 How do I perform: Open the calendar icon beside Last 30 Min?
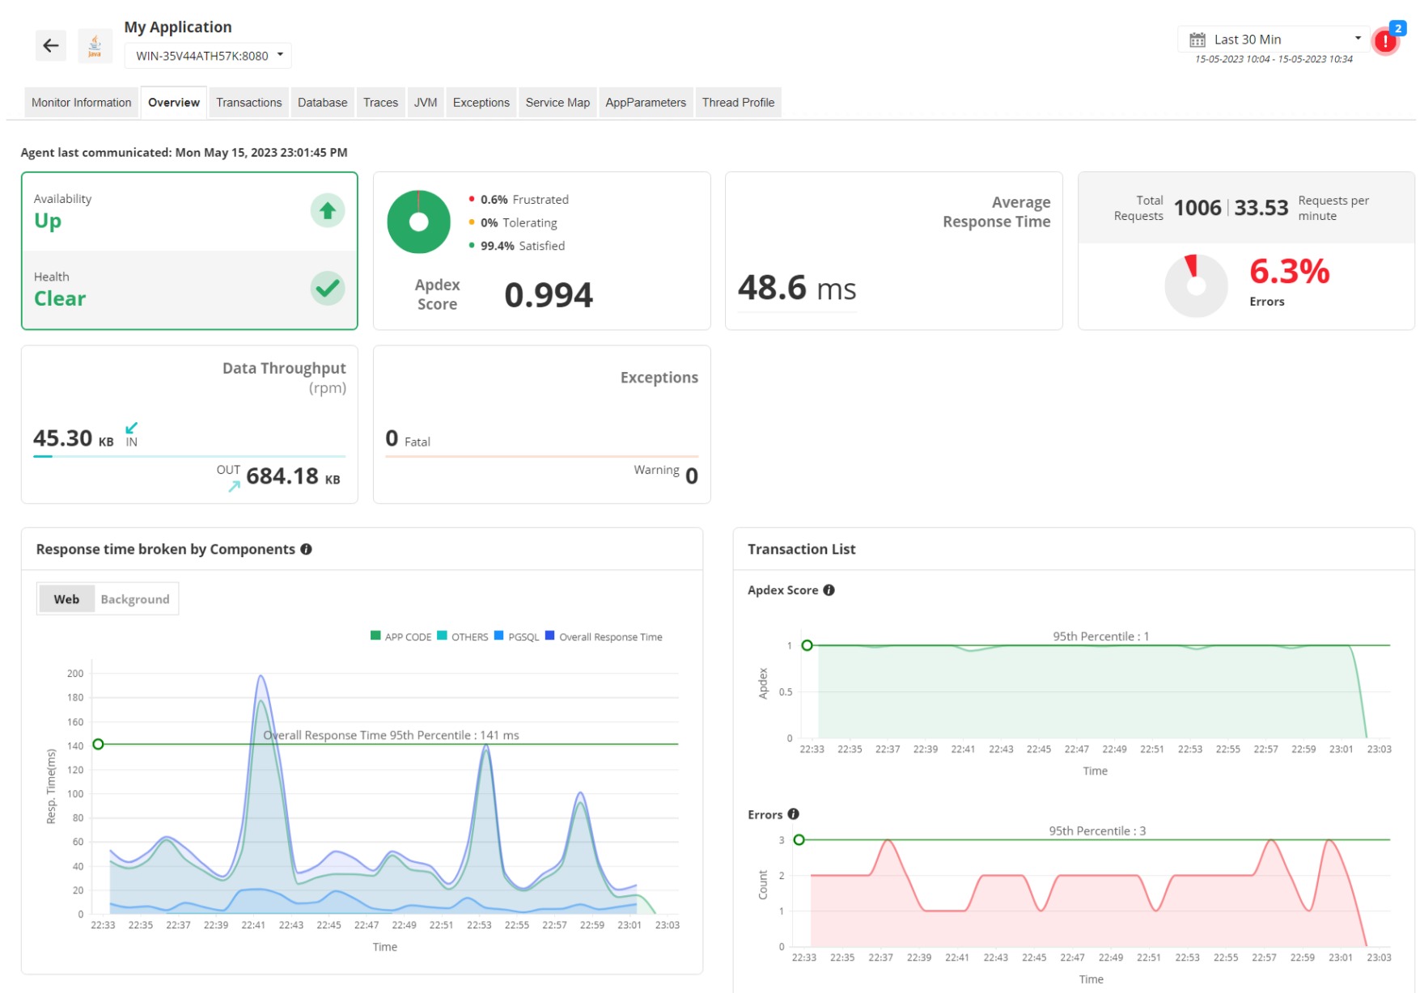pyautogui.click(x=1199, y=38)
